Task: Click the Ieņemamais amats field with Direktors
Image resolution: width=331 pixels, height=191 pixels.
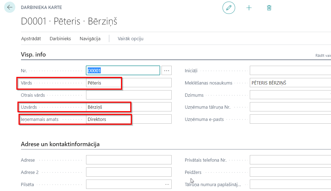Action: click(129, 119)
